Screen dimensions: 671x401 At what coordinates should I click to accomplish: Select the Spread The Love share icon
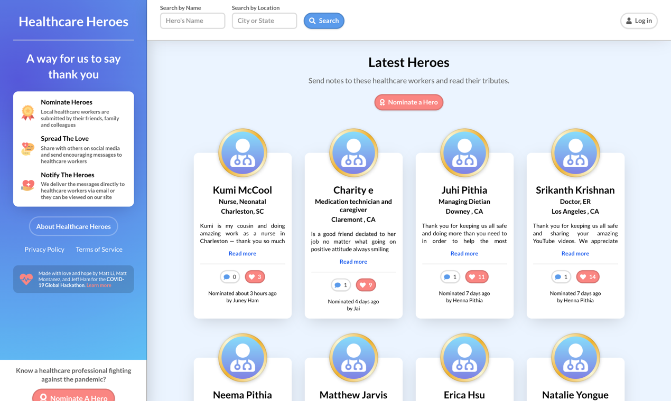click(x=27, y=149)
